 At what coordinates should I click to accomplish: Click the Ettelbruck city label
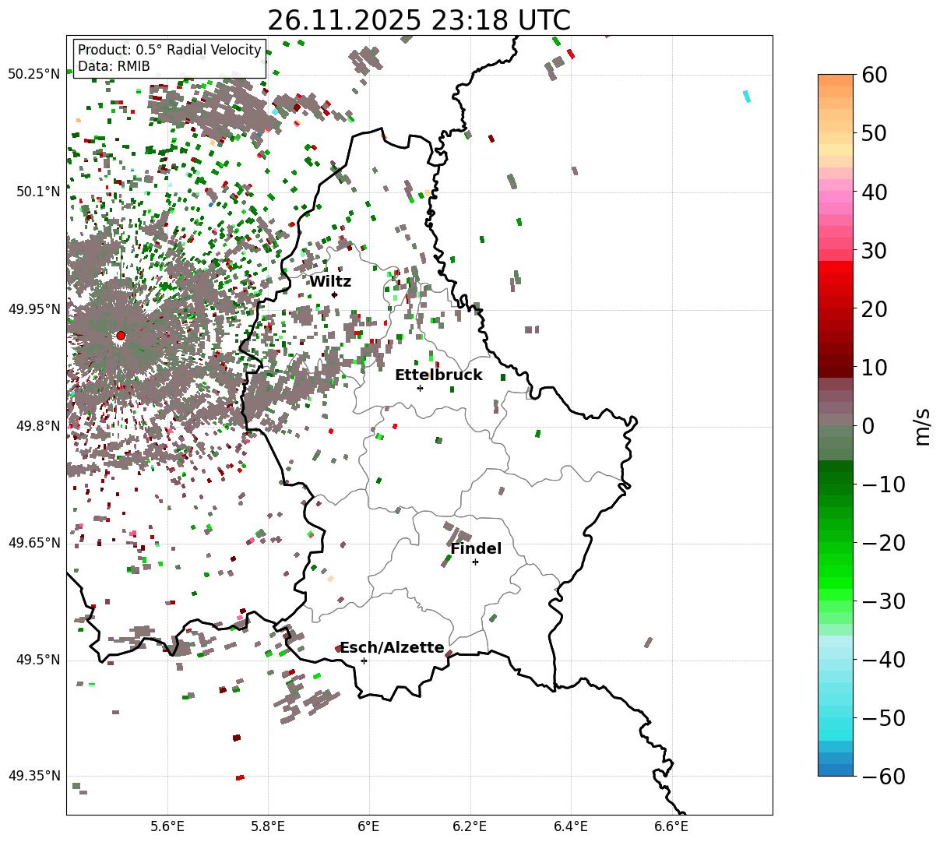pos(438,375)
